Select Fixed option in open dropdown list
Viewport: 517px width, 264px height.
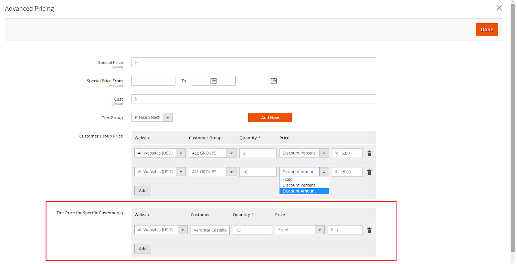coord(288,179)
